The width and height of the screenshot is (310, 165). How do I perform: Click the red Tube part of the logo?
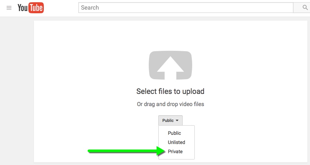36,8
